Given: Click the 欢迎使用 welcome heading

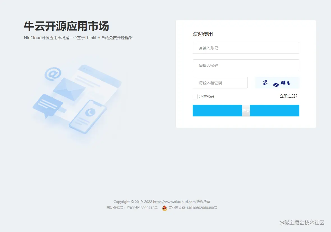Looking at the screenshot, I should click(x=203, y=34).
